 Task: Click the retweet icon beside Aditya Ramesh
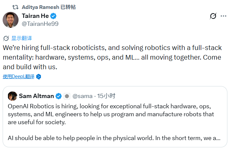pos(15,7)
